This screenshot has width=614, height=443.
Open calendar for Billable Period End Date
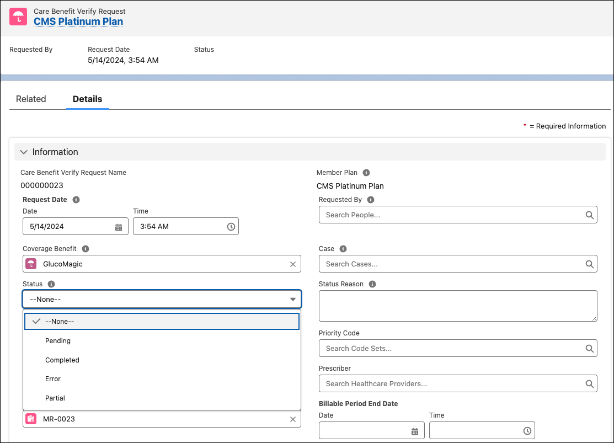tap(415, 431)
